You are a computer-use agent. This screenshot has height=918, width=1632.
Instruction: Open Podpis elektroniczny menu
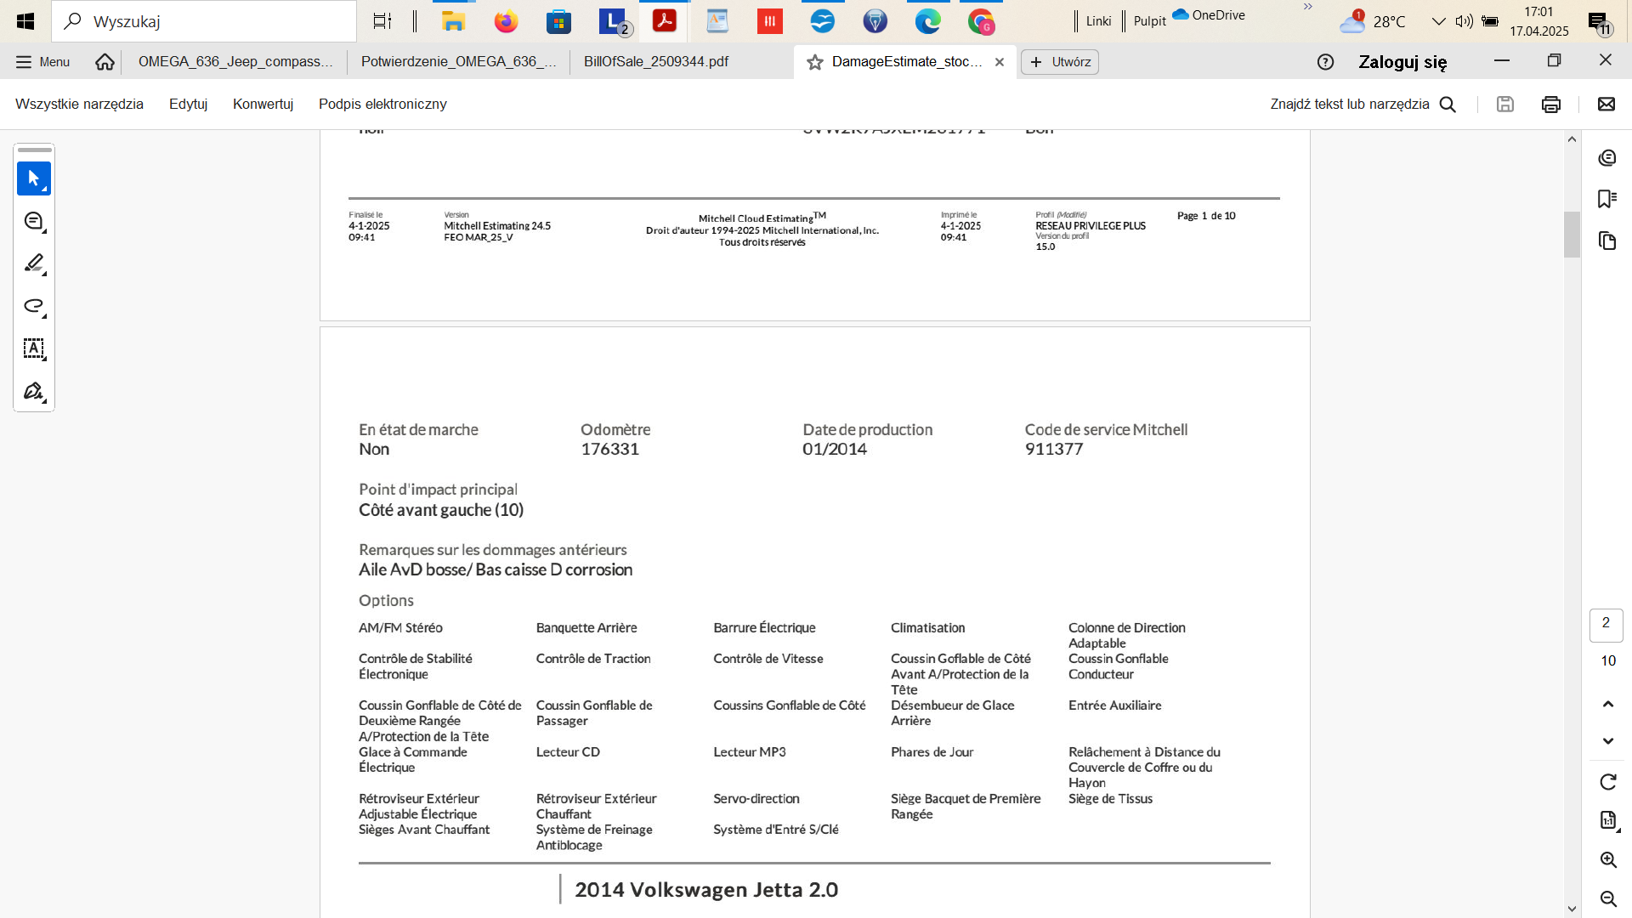382,104
